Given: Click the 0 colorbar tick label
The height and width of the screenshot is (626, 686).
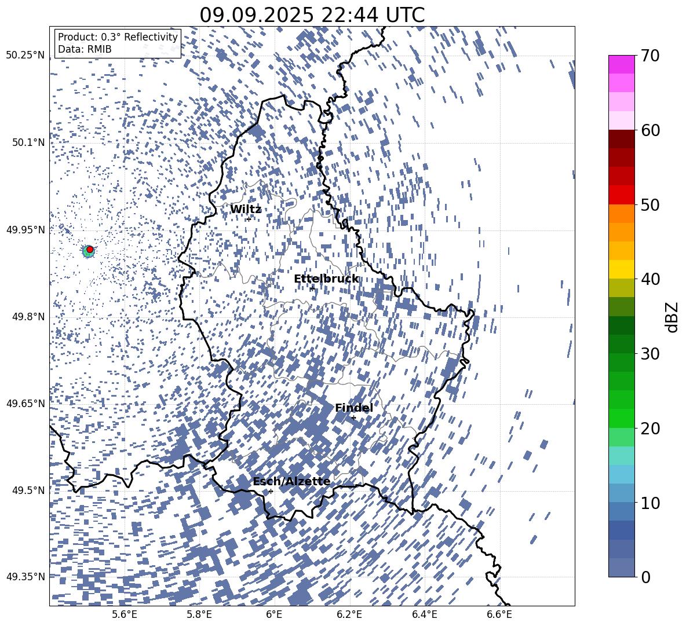Looking at the screenshot, I should [x=646, y=577].
